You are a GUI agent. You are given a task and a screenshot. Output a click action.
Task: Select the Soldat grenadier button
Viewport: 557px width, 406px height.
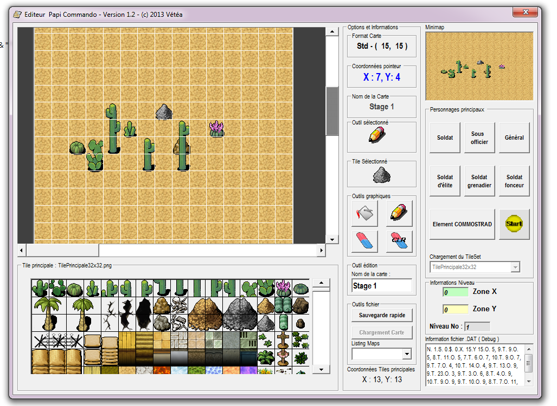tap(479, 181)
